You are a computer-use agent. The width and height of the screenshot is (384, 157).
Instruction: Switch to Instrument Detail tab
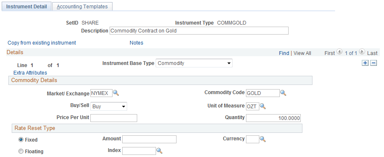pos(26,7)
